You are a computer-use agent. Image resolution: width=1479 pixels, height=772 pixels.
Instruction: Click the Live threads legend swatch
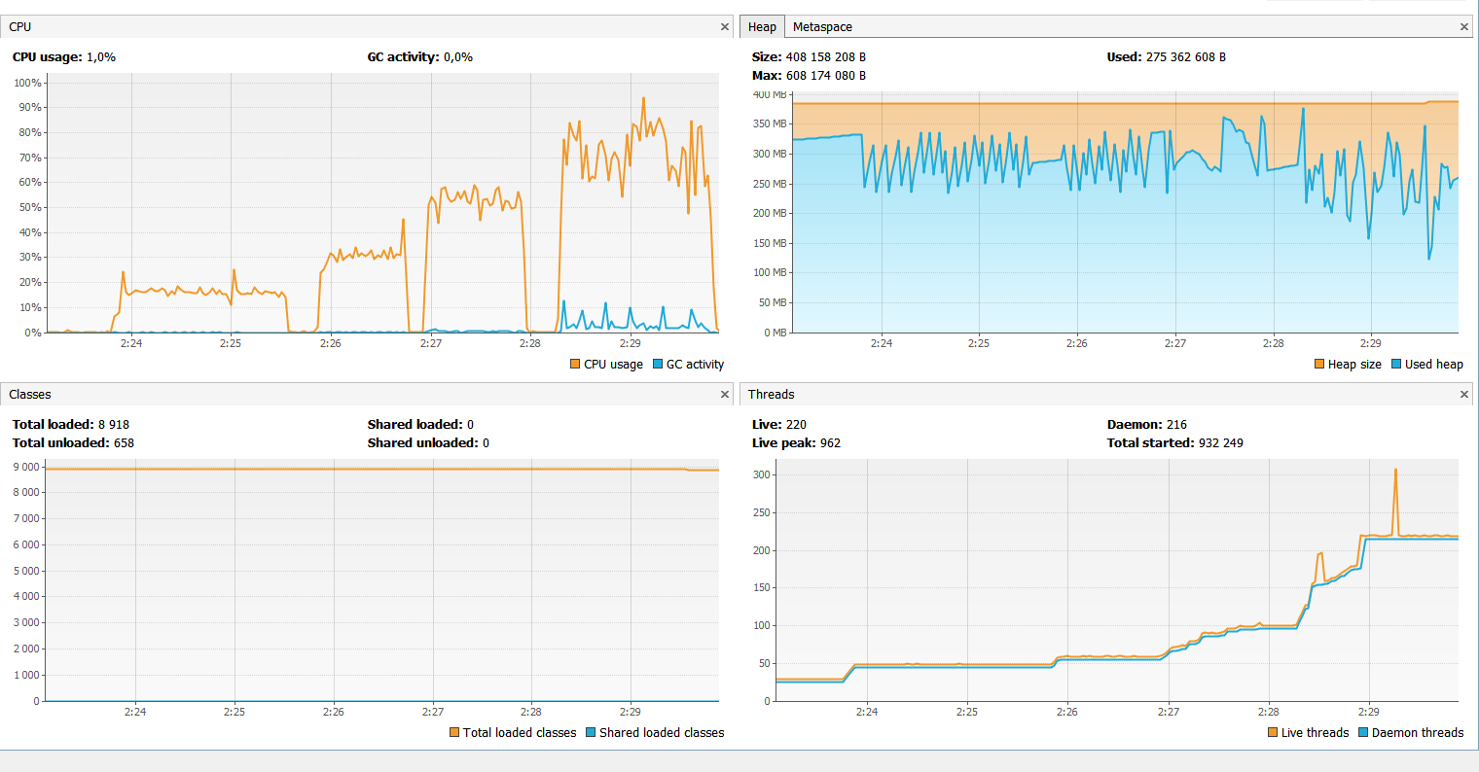point(1273,733)
